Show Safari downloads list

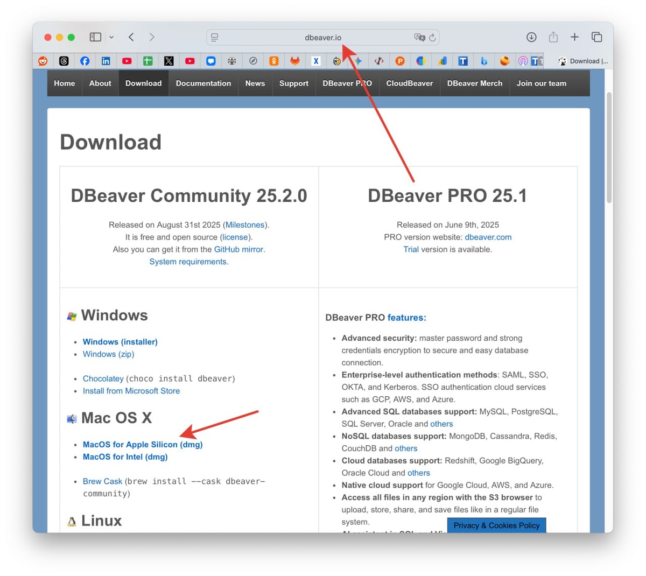click(531, 37)
